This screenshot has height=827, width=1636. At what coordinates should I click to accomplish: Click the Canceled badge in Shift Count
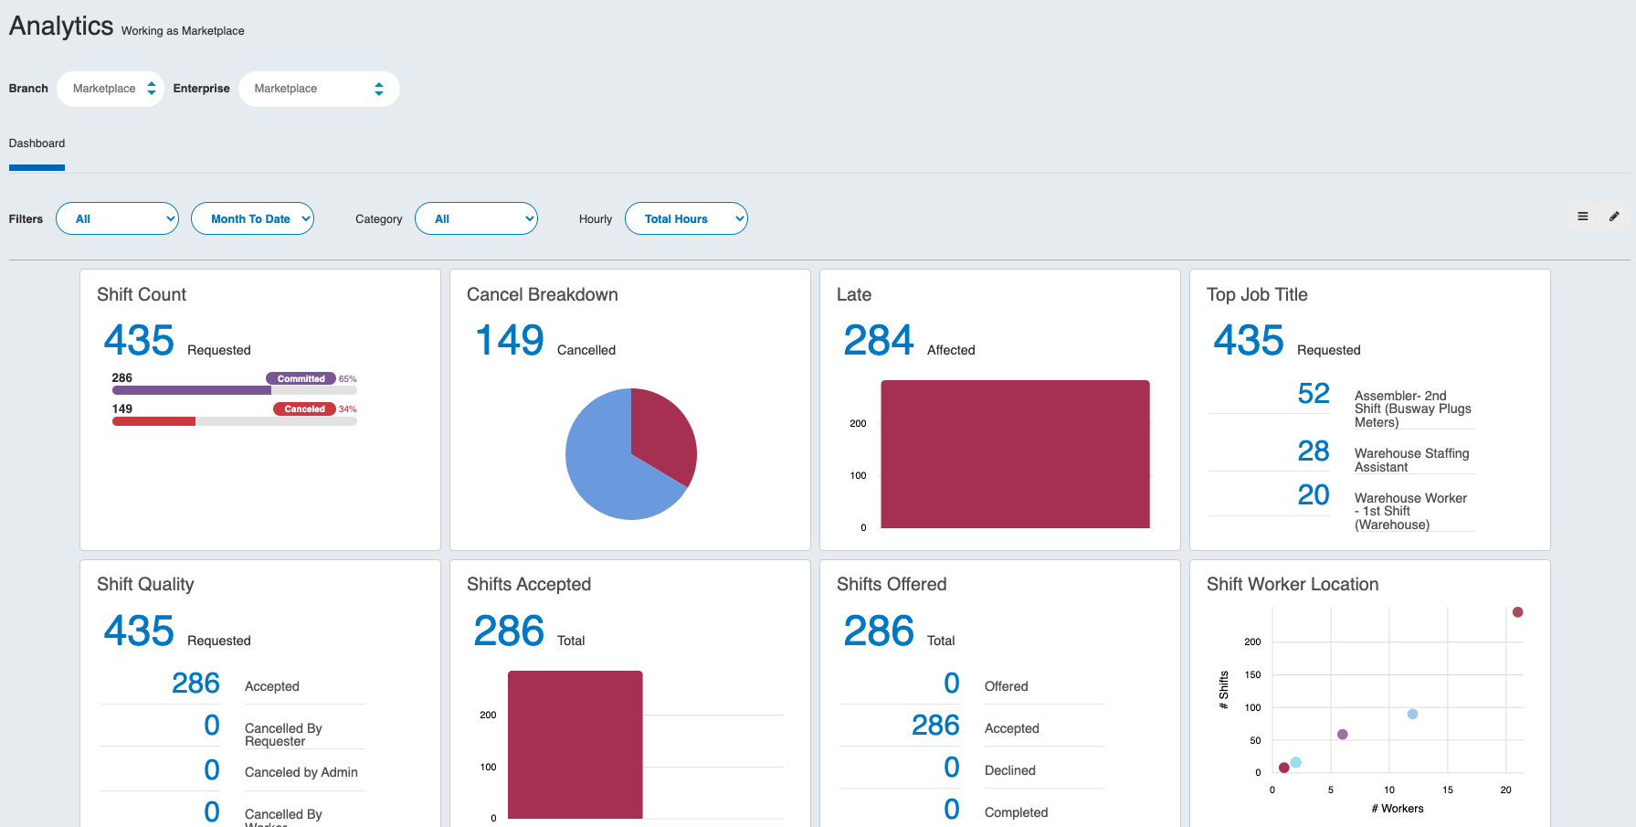tap(304, 408)
